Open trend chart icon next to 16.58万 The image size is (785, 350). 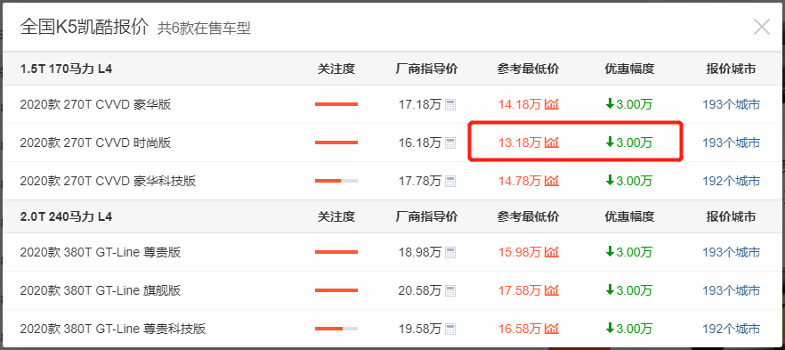(552, 329)
